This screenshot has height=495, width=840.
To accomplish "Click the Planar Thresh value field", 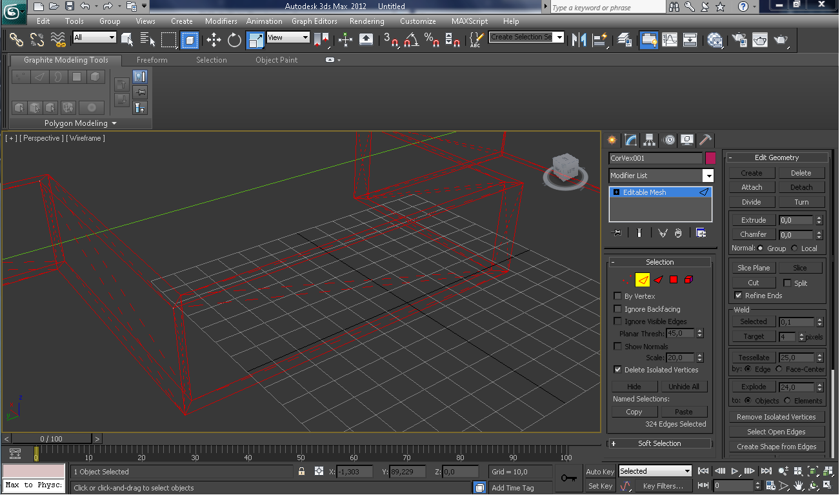I will pyautogui.click(x=680, y=334).
